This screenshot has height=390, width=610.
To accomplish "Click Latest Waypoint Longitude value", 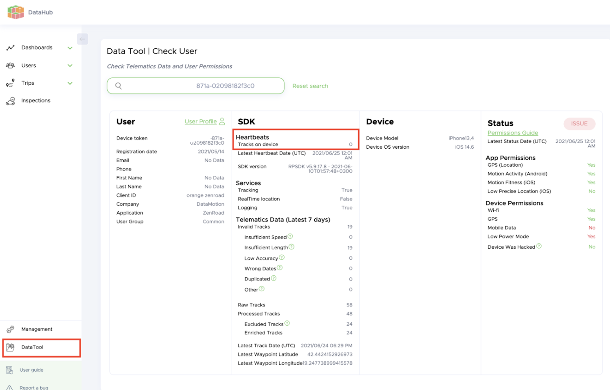I will coord(328,363).
